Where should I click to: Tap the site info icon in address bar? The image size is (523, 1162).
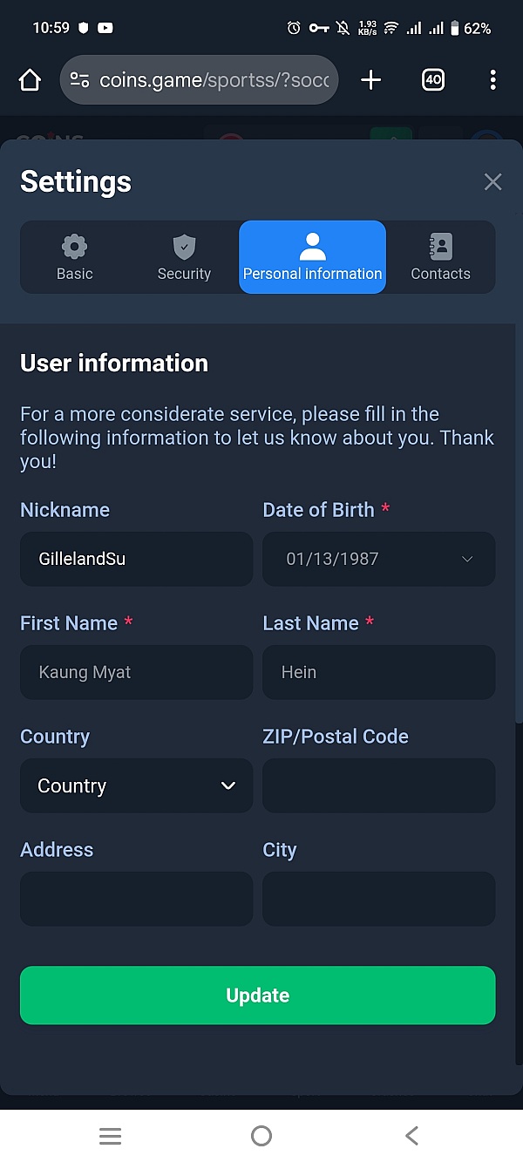[79, 80]
